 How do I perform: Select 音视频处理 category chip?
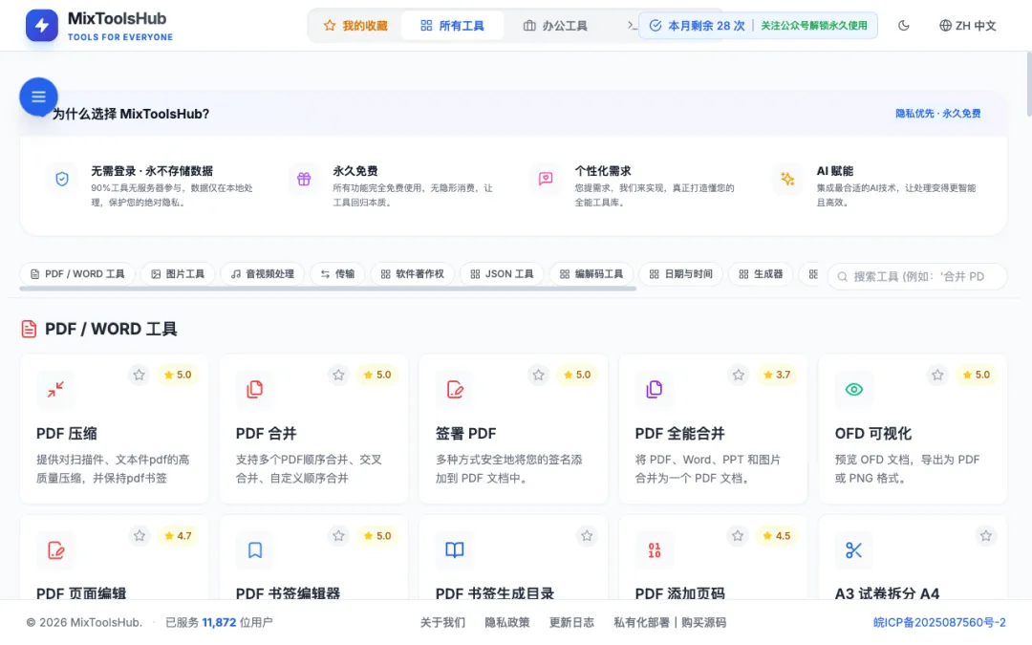(x=262, y=274)
